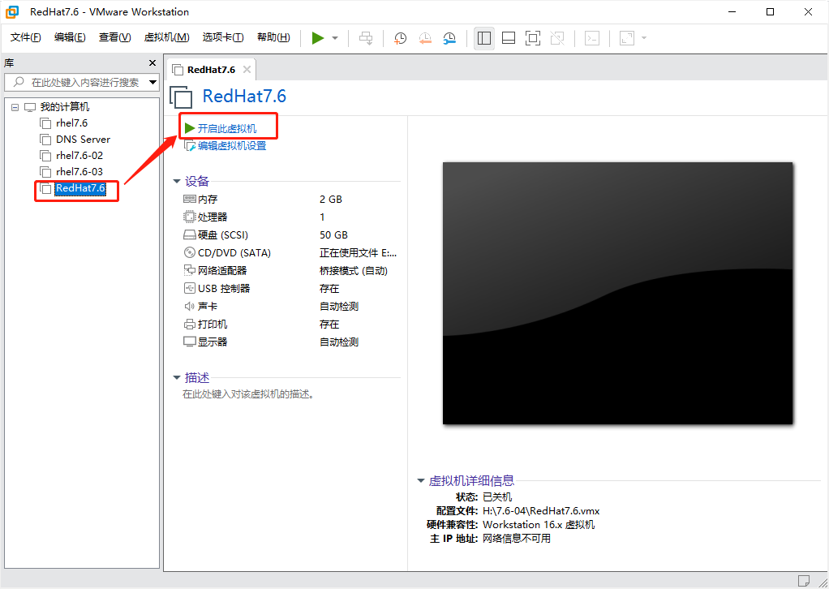Click the 已关机 status value

tap(497, 497)
